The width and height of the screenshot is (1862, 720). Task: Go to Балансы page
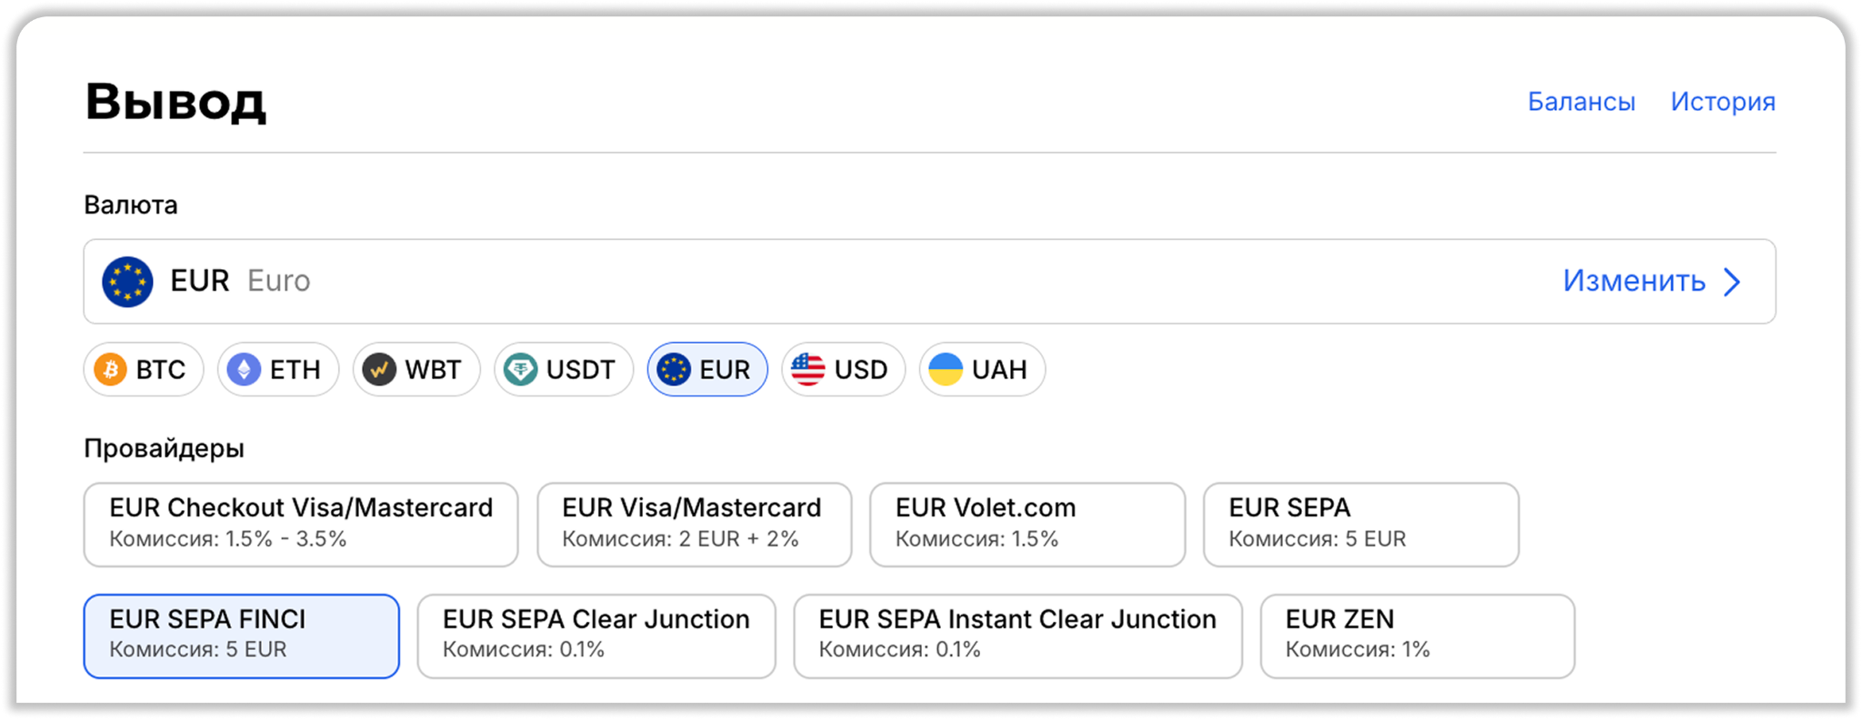pyautogui.click(x=1581, y=101)
